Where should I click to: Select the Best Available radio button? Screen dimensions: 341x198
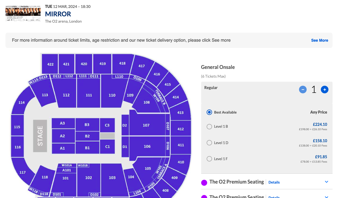tap(209, 112)
